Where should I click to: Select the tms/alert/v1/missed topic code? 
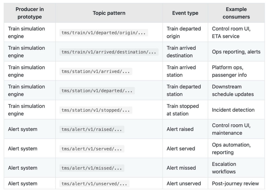coord(91,168)
